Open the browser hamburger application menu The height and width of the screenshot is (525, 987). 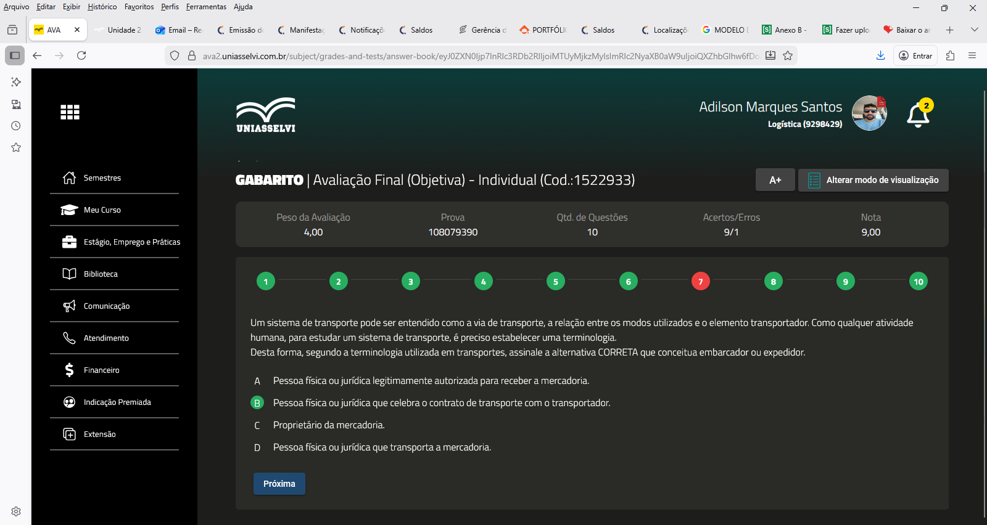(x=972, y=55)
